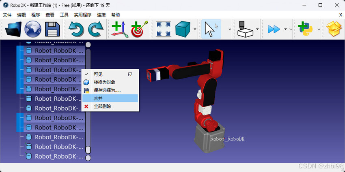Expand the toolbar overflow after the Python icon
Image resolution: width=345 pixels, height=172 pixels.
(x=318, y=29)
